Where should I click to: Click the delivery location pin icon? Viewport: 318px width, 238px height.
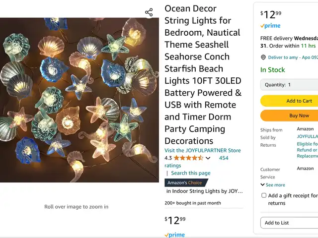pos(263,58)
